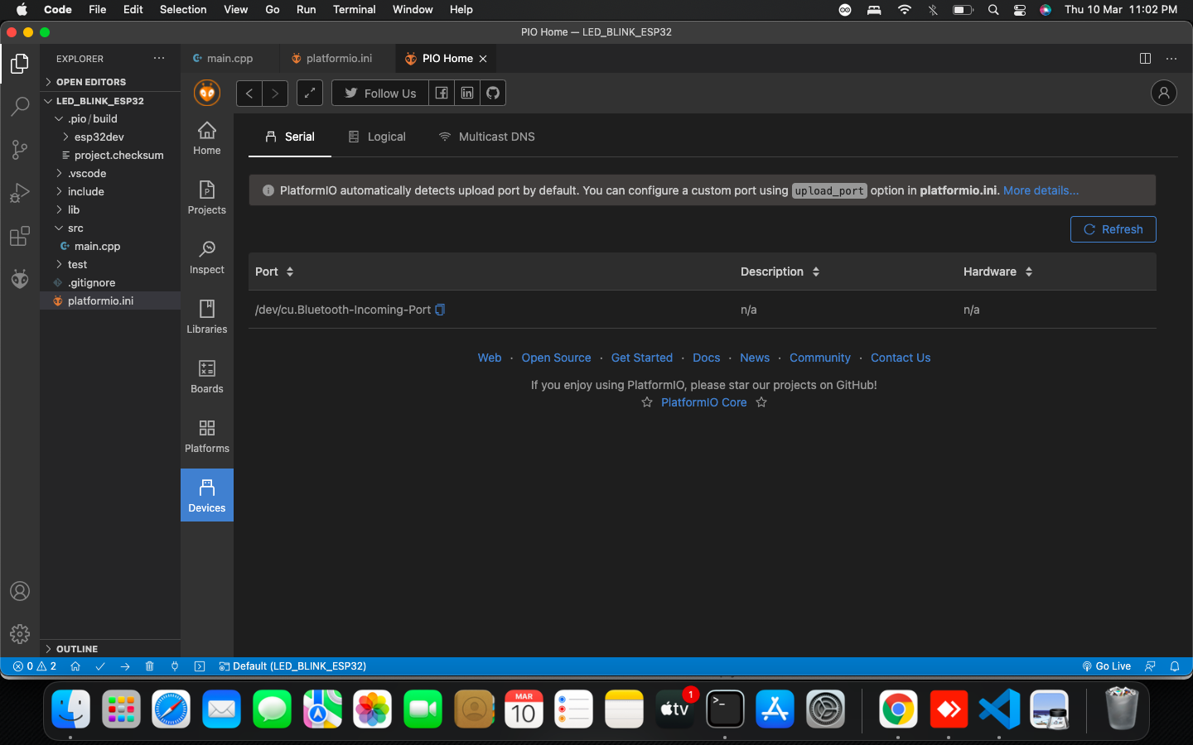
Task: Open notifications bell in status bar
Action: coord(1175,666)
